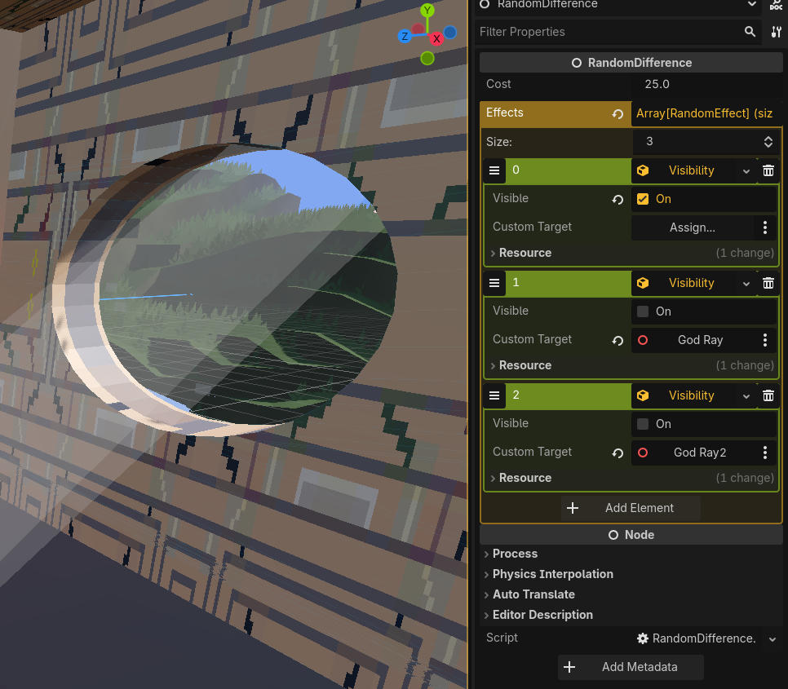Collapse the RandomDifference section header
Viewport: 788px width, 689px height.
coord(631,63)
